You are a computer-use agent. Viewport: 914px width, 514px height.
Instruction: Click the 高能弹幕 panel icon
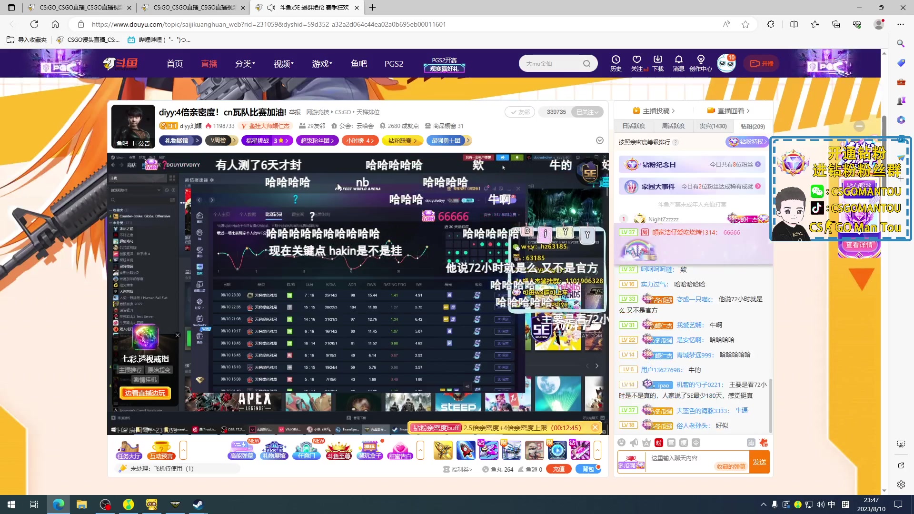coord(242,450)
